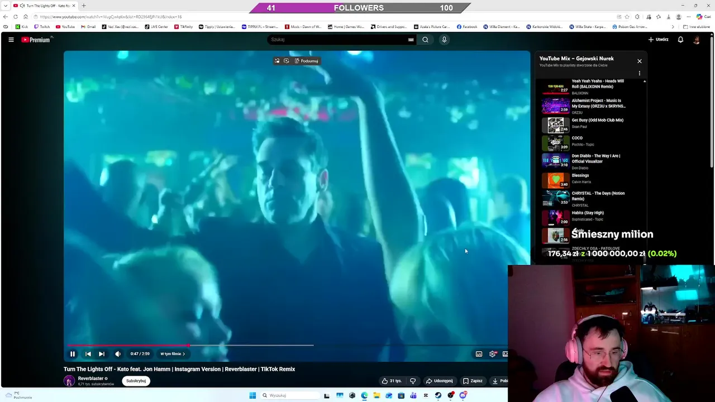Go back in the browser
Image resolution: width=715 pixels, height=402 pixels.
[x=6, y=17]
